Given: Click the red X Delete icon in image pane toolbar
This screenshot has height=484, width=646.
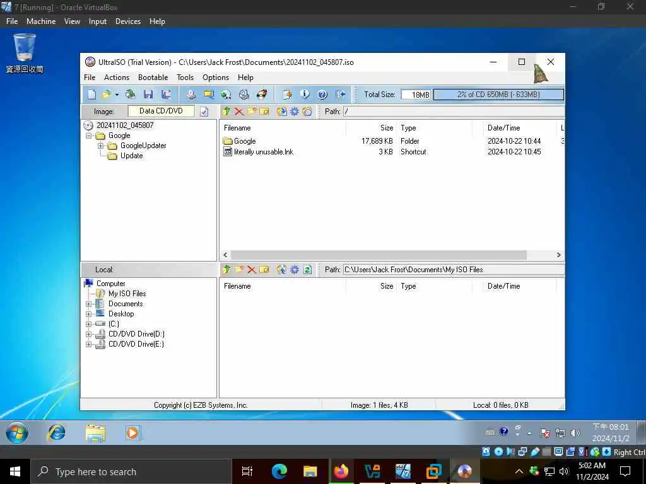Looking at the screenshot, I should pyautogui.click(x=239, y=112).
